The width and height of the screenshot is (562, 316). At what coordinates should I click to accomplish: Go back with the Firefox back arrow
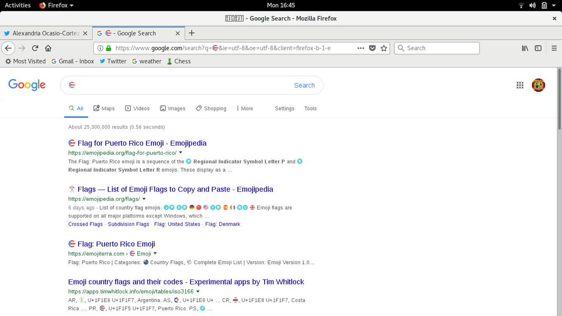pyautogui.click(x=8, y=48)
